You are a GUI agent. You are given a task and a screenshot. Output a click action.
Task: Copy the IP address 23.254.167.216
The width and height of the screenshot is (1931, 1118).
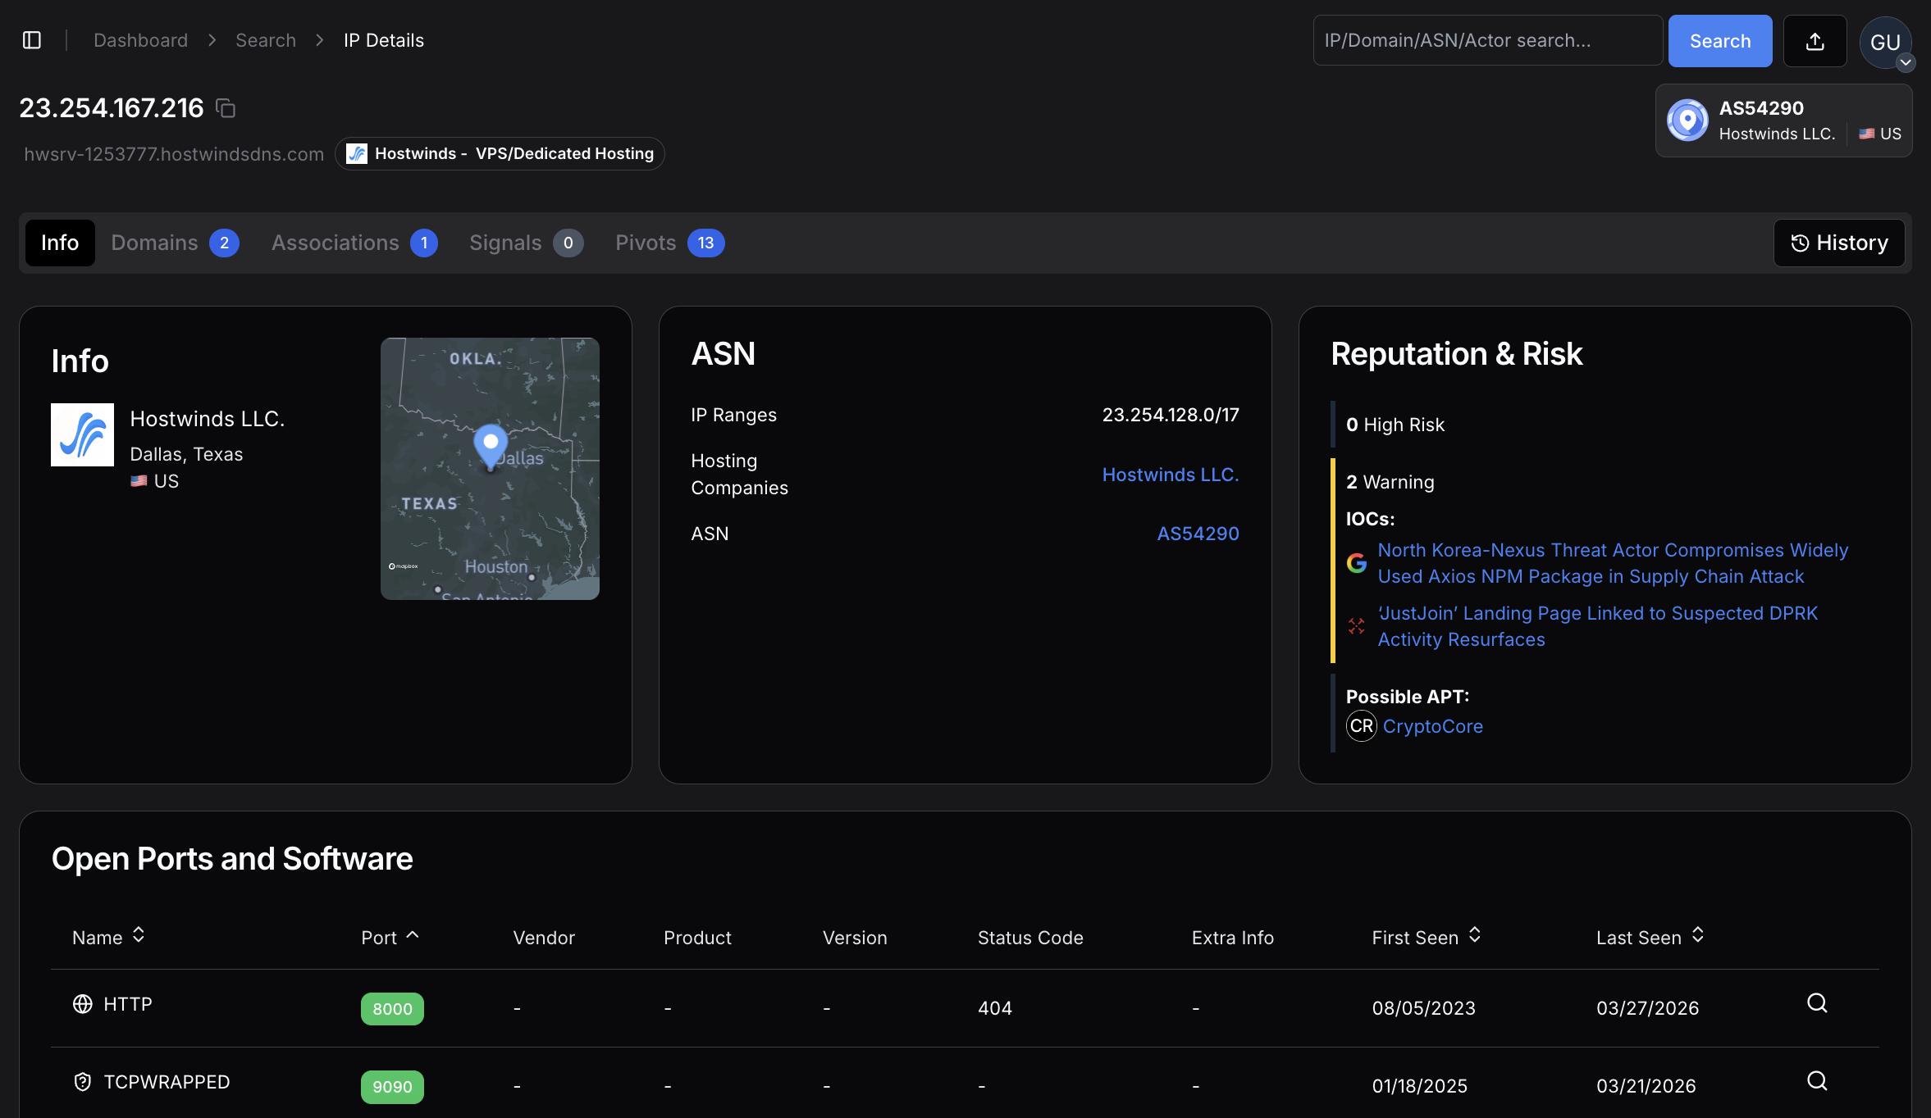[226, 108]
